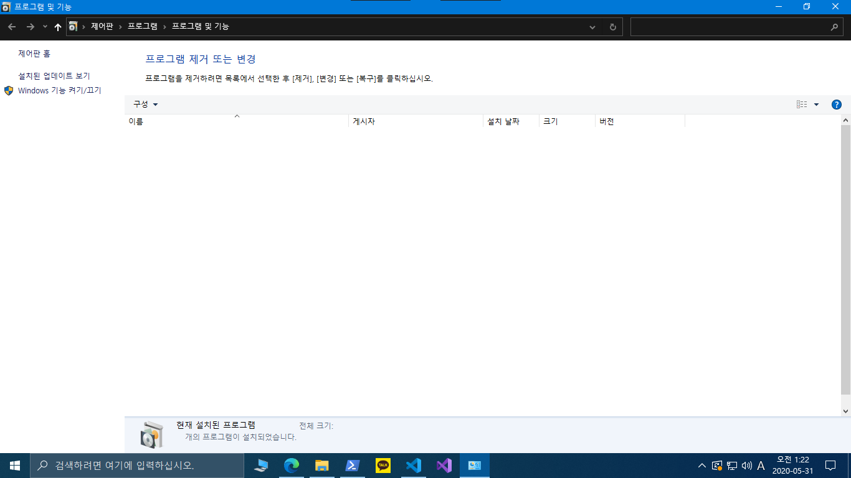Click the shield icon beside Windows 기능

9,91
